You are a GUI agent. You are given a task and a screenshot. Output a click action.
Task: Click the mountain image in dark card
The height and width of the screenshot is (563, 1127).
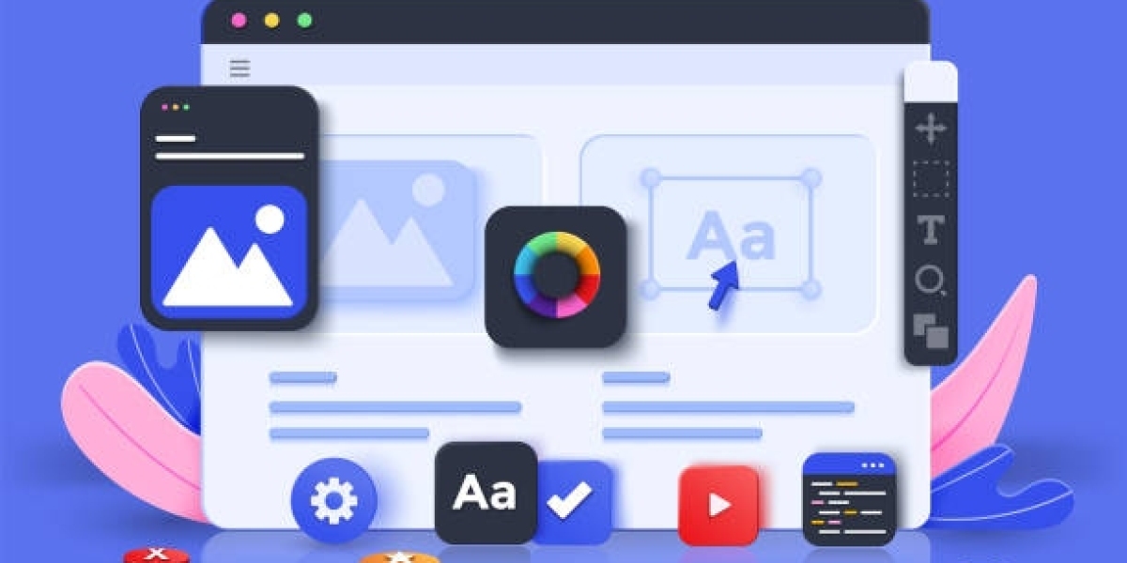[x=229, y=253]
